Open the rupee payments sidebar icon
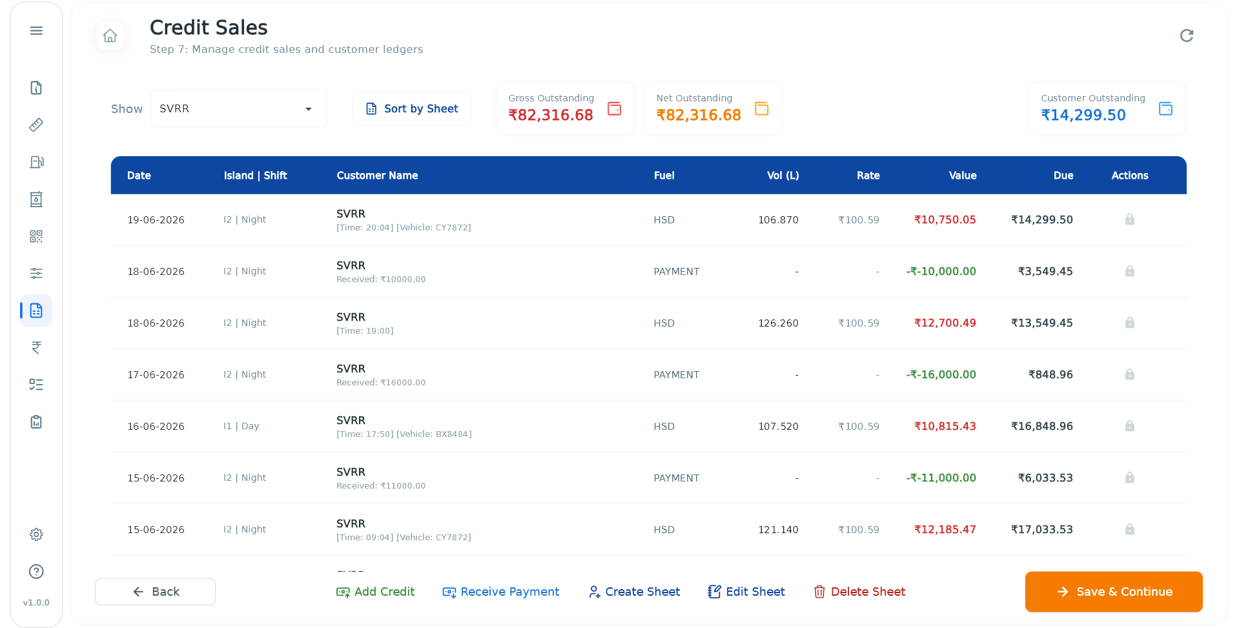1239x628 pixels. [x=36, y=347]
